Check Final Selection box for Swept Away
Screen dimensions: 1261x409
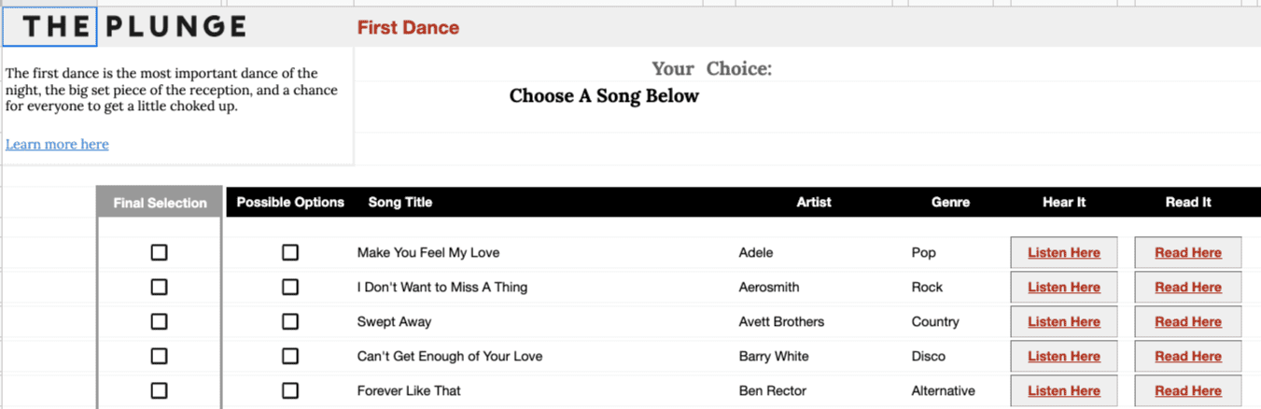click(160, 321)
